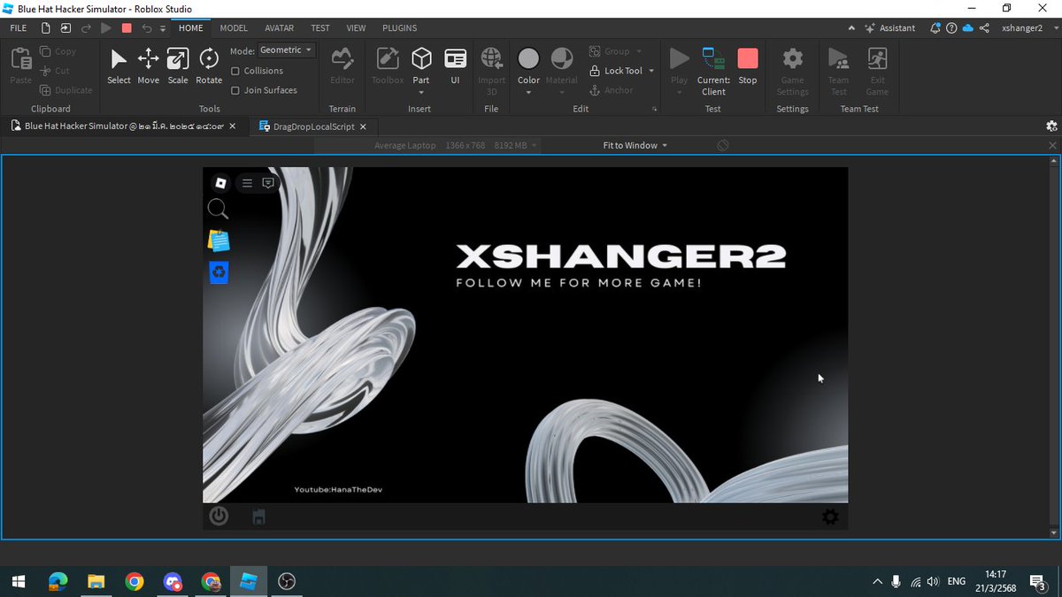Open tab settings gear at right
The height and width of the screenshot is (597, 1062).
(1051, 126)
